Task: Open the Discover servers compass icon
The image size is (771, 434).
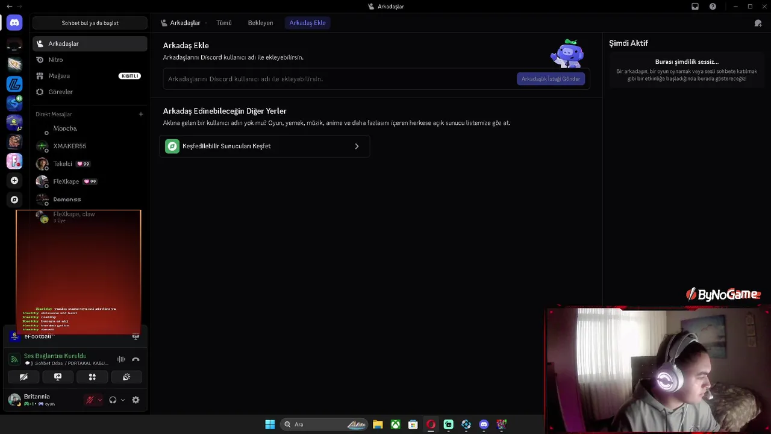Action: click(x=14, y=200)
